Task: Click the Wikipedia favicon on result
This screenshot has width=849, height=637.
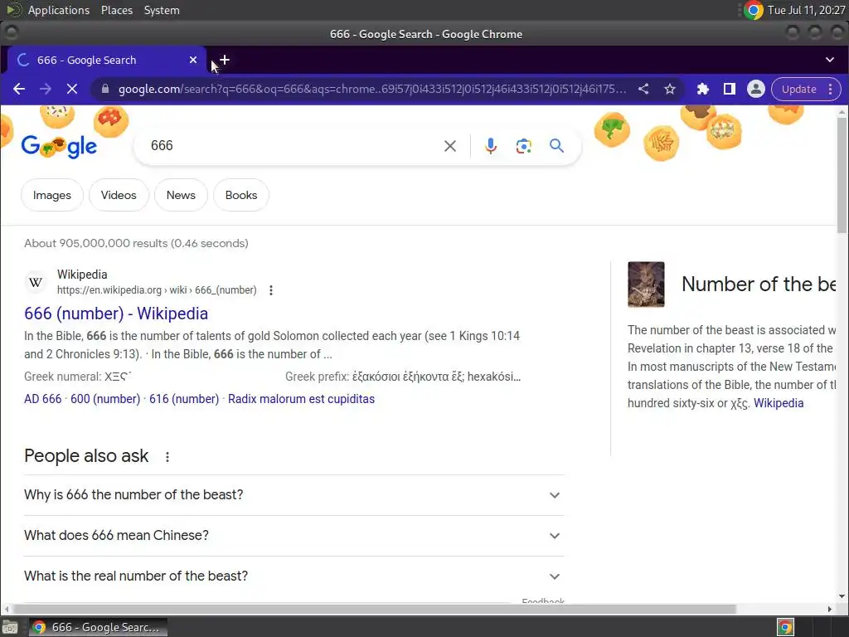Action: pos(36,282)
